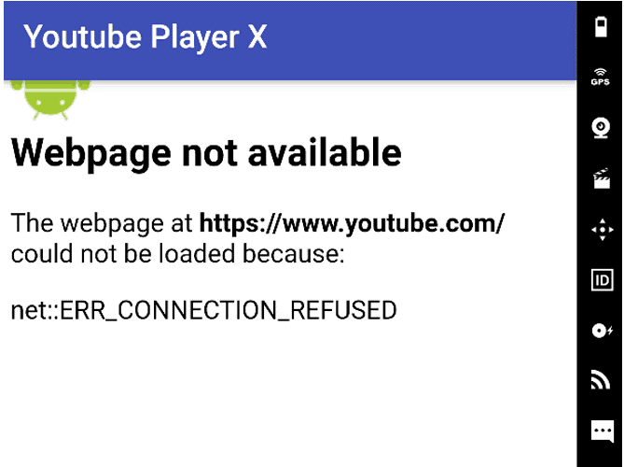Screen dimensions: 624x467
Task: Open the network signal widget
Action: click(600, 379)
